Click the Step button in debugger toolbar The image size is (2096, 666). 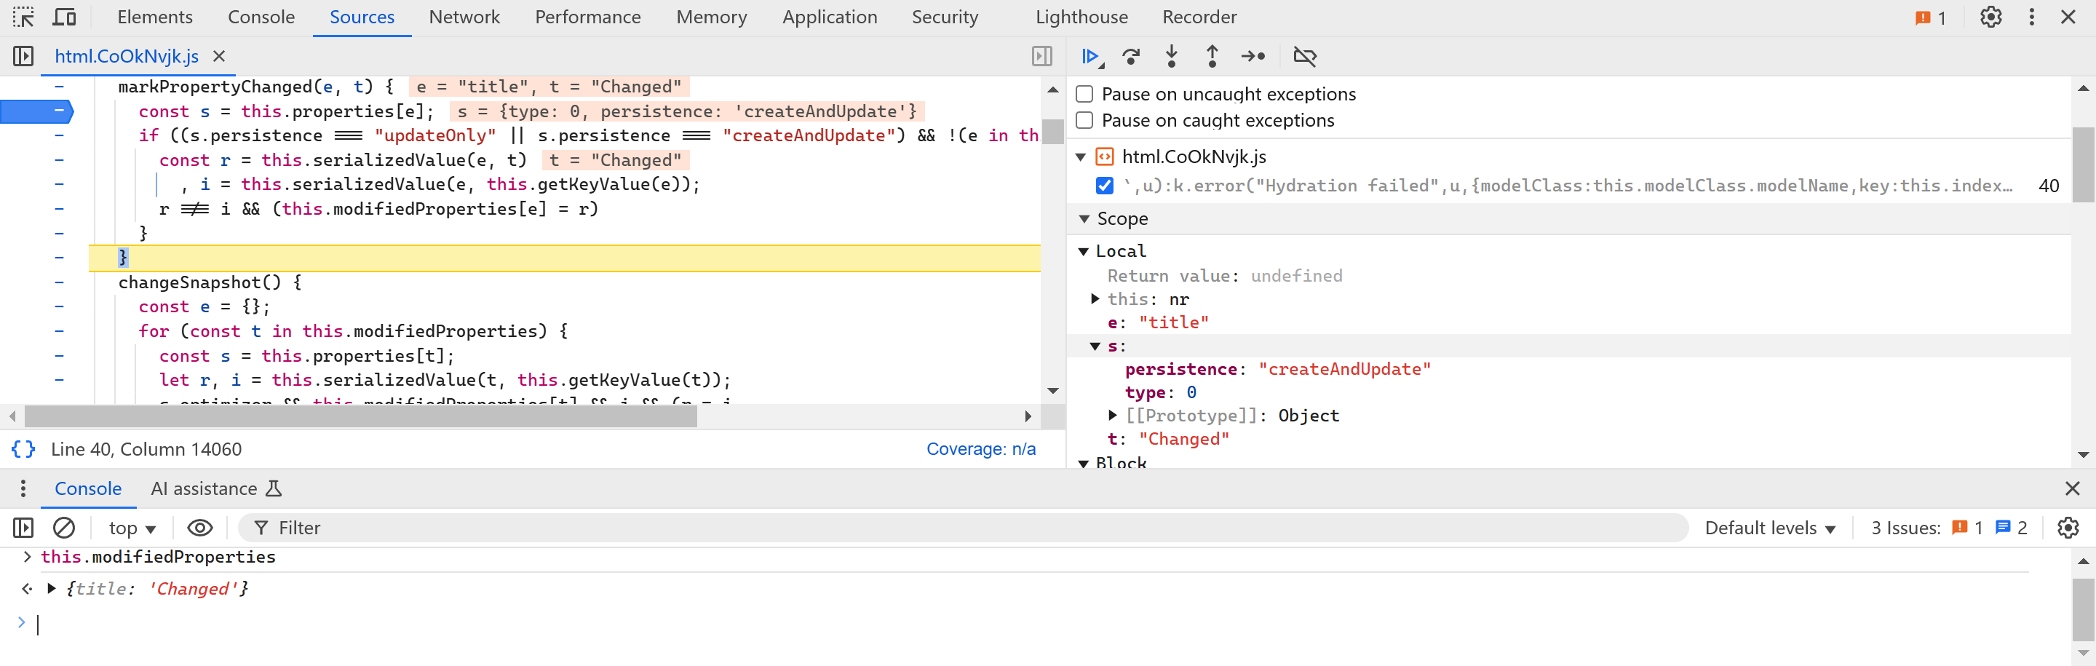click(1253, 56)
